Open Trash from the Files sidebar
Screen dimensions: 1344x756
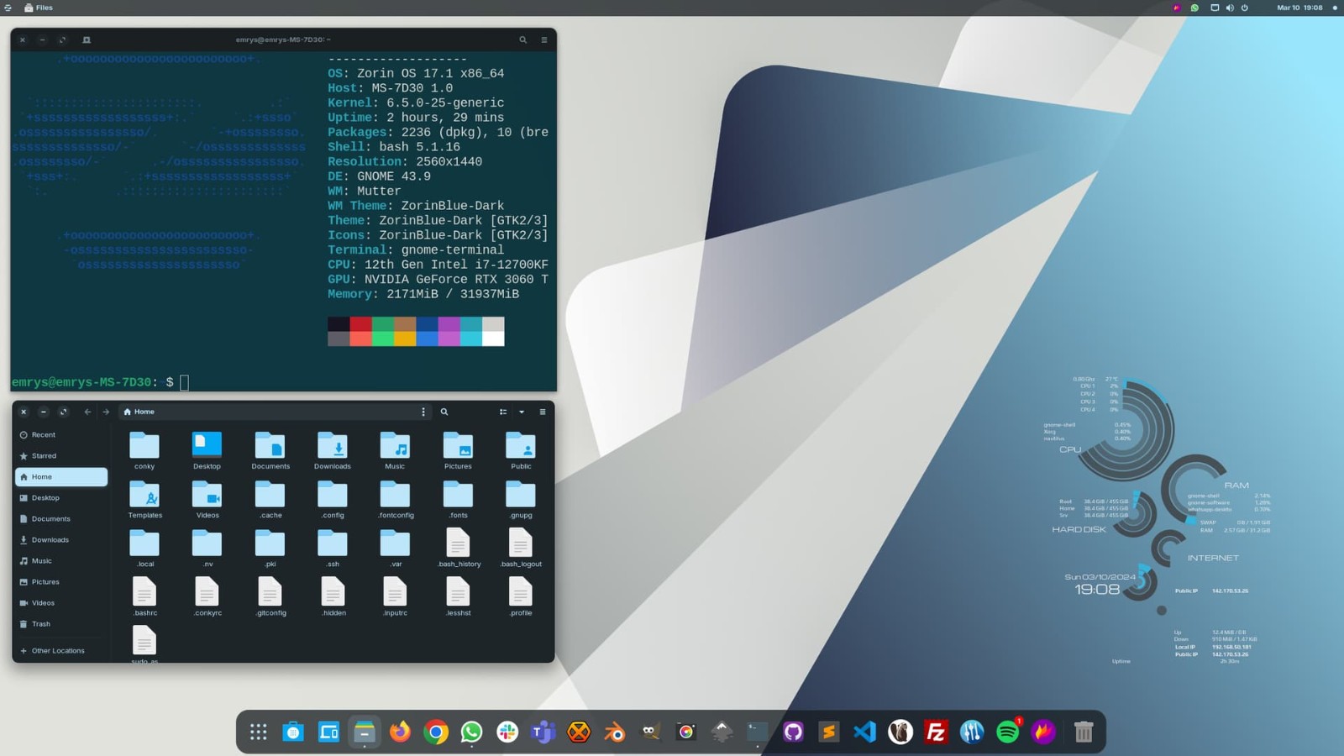61,624
